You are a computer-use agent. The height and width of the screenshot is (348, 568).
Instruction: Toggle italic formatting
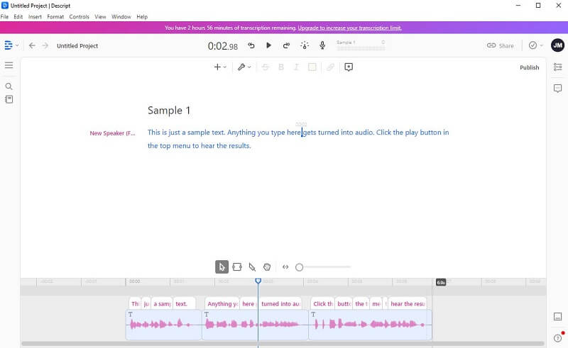[296, 67]
